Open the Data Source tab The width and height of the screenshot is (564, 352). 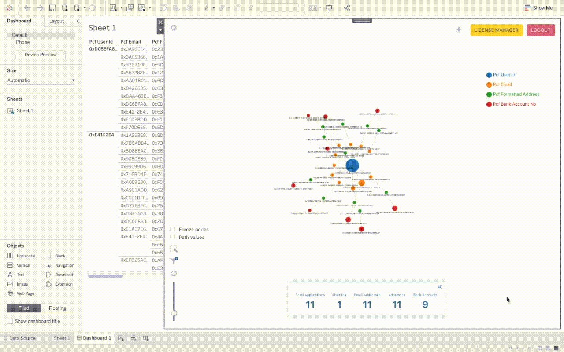click(x=20, y=338)
